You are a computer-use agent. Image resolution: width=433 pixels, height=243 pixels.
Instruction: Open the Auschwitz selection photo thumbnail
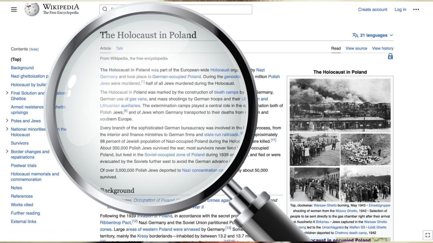pos(365,185)
